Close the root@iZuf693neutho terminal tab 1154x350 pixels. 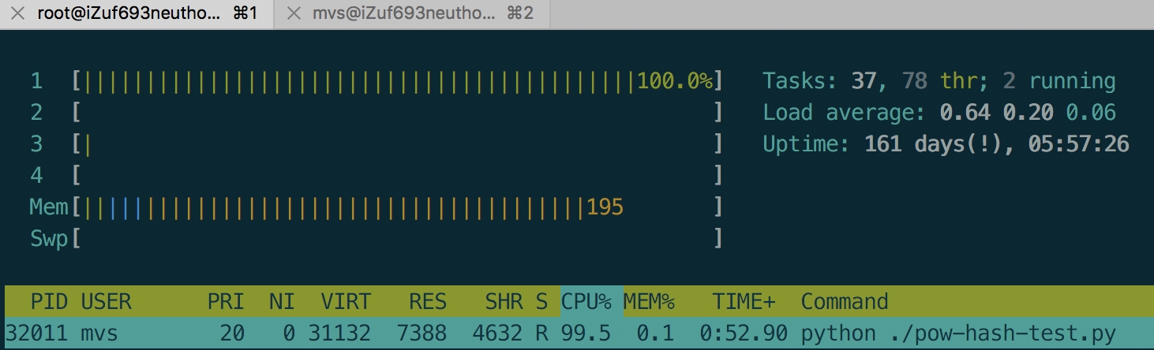point(19,13)
